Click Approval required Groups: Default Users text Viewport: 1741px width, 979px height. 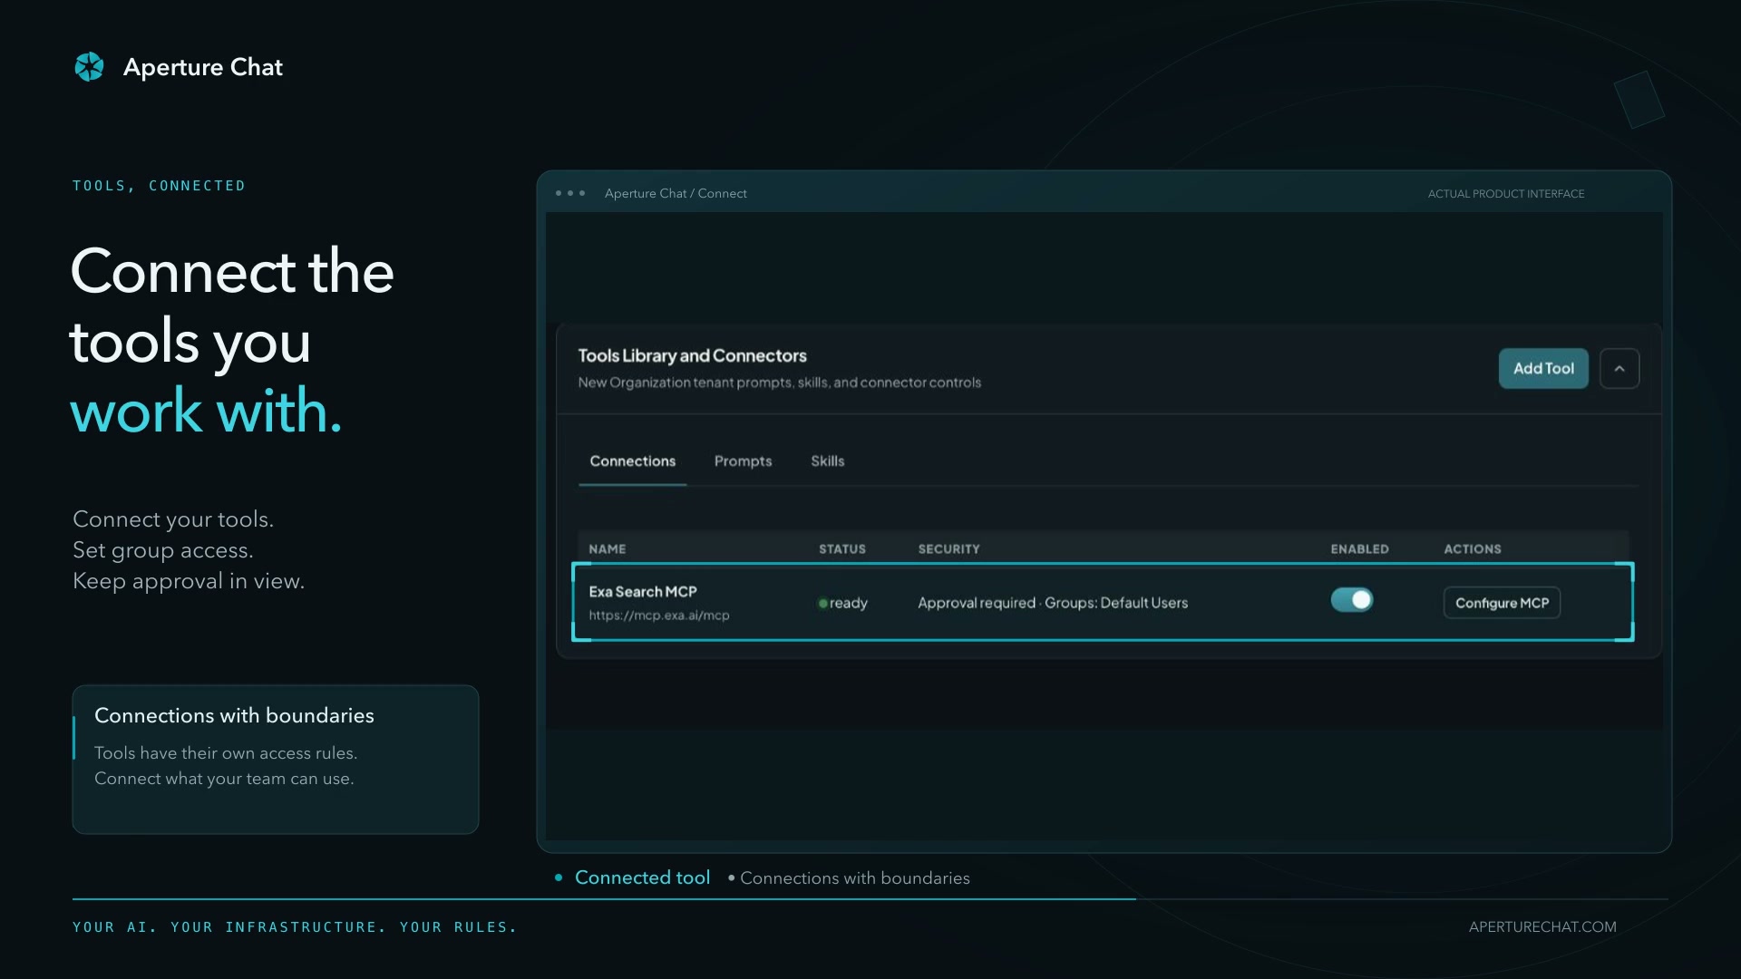[x=1053, y=603]
